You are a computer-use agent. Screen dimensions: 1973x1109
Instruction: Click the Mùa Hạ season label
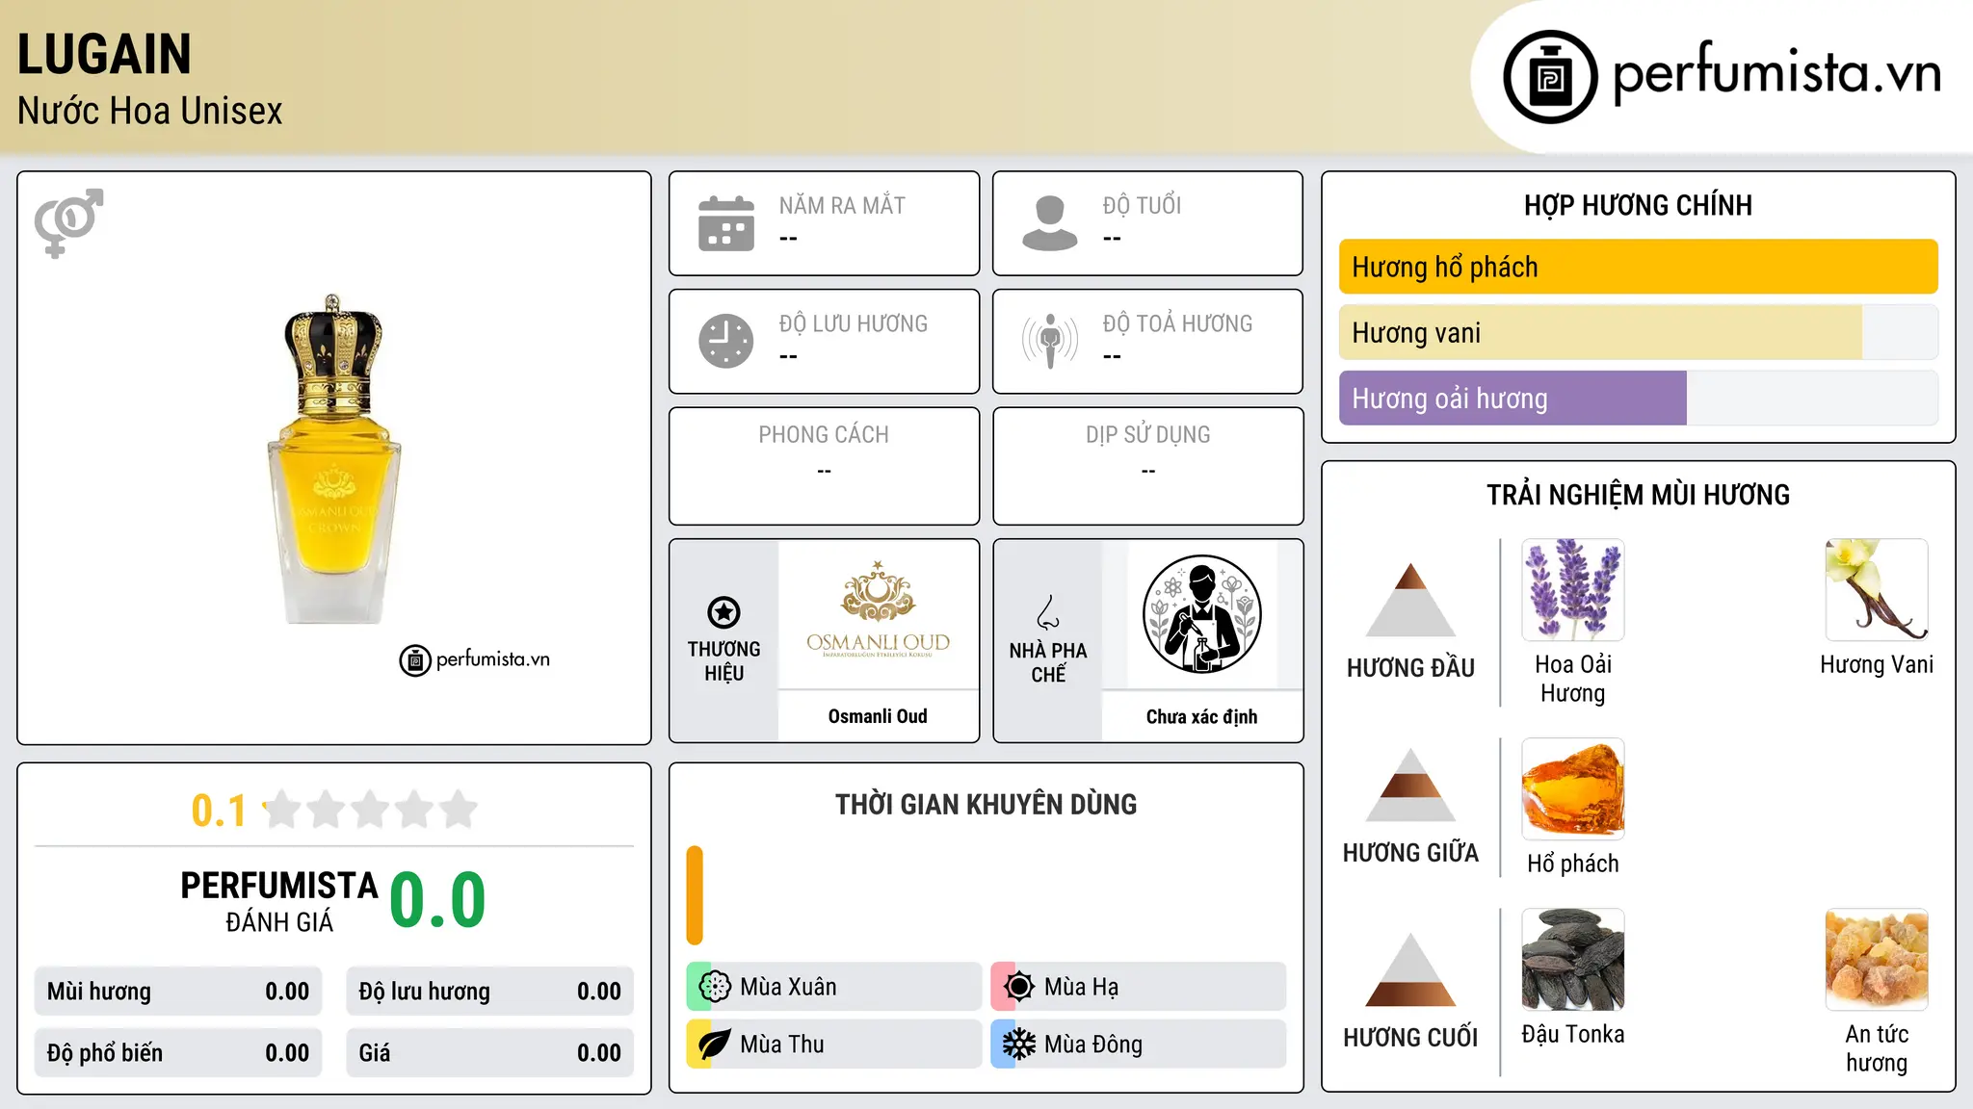point(1082,987)
